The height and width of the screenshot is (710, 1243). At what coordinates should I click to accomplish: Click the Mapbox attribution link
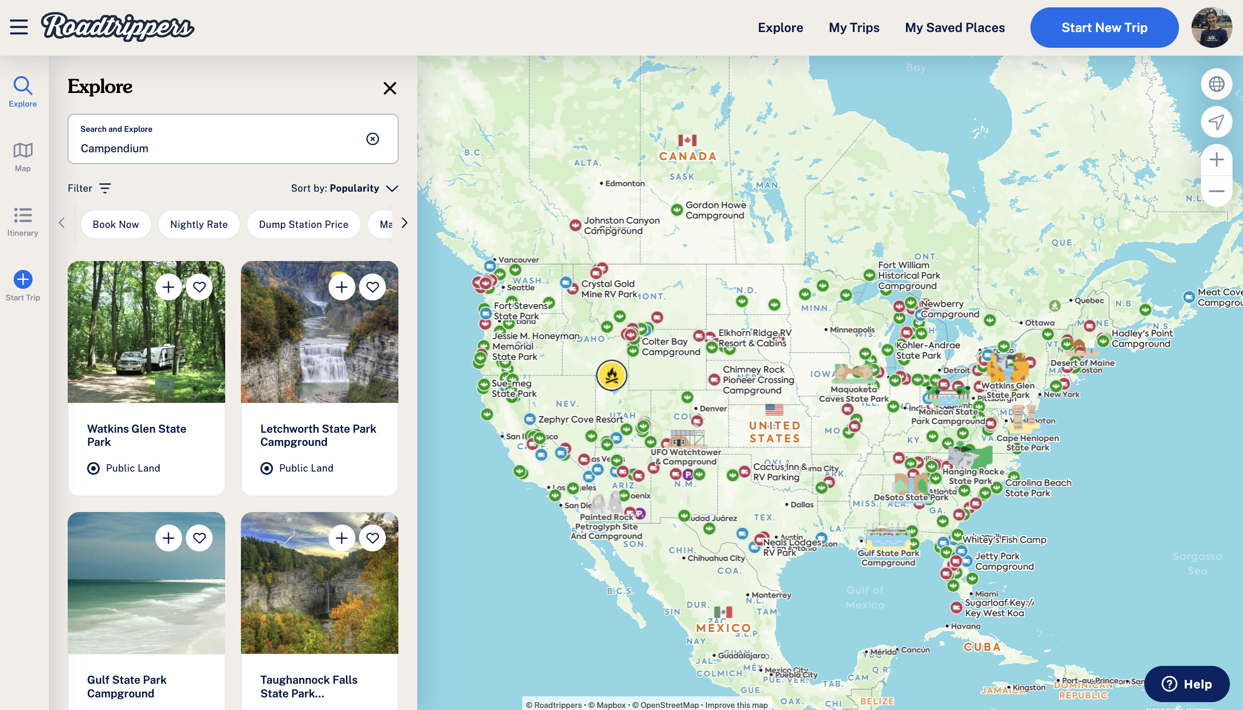tap(607, 705)
